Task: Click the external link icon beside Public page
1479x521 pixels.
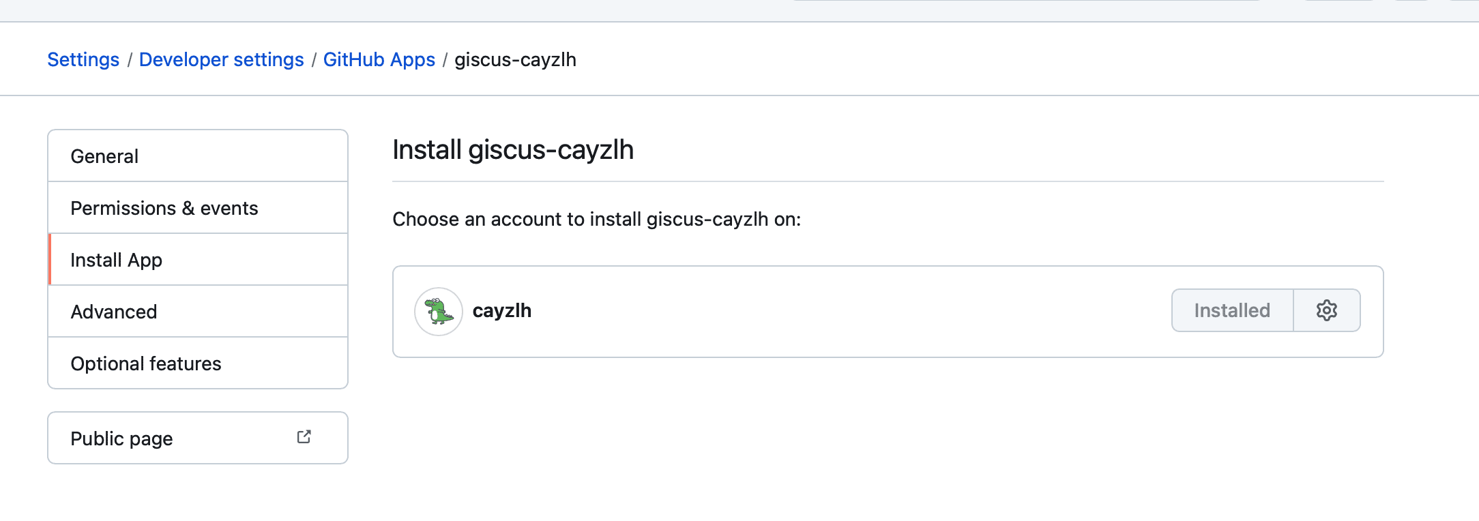Action: point(304,437)
